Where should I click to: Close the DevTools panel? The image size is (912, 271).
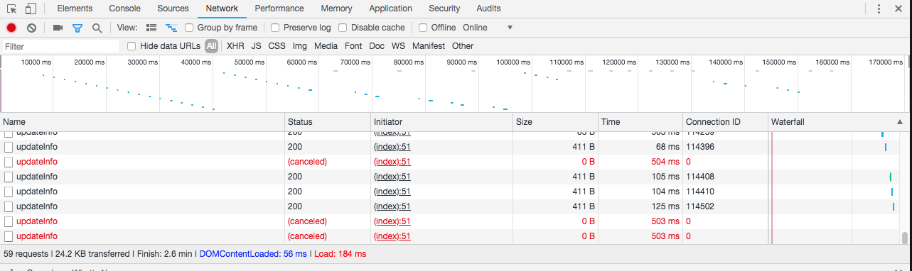click(x=899, y=9)
